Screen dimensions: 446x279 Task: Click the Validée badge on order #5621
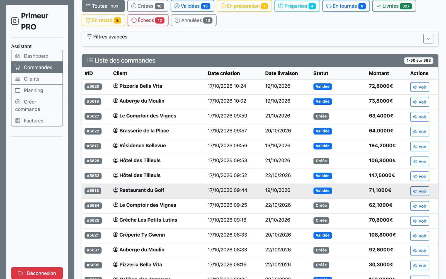323,235
